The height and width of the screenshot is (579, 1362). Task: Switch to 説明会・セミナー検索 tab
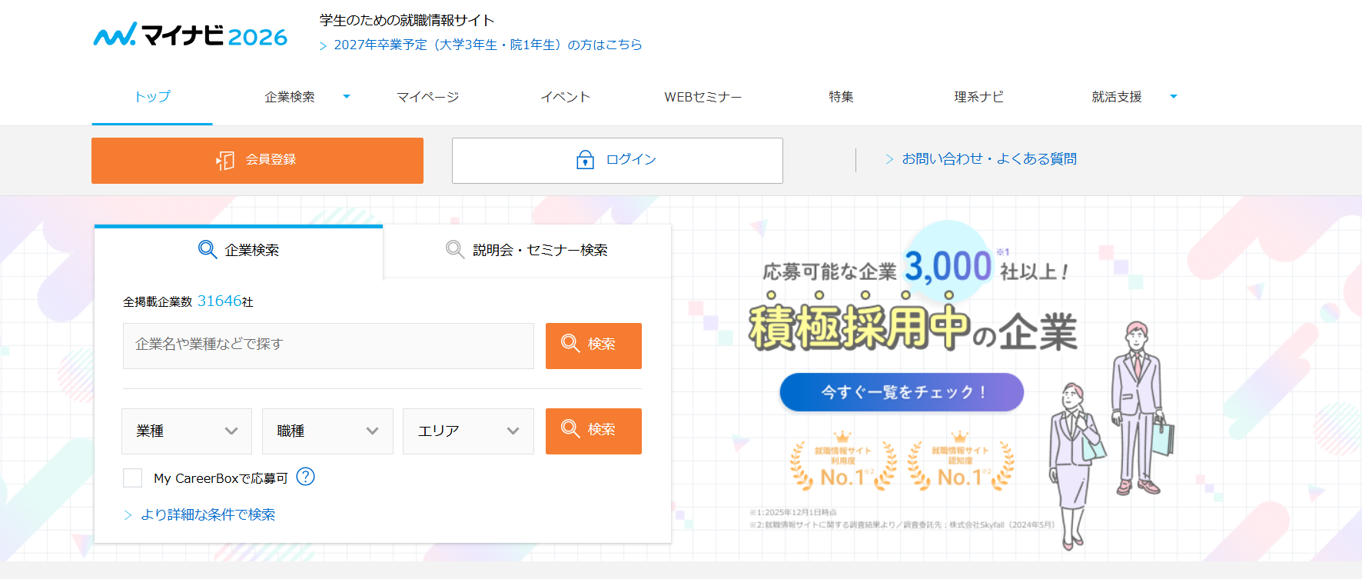[527, 251]
